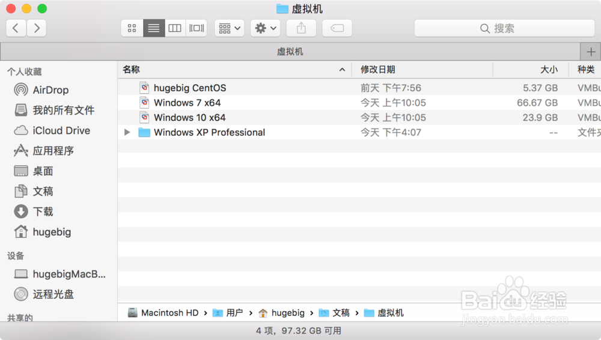The image size is (601, 340).
Task: Go to Macintosh HD in path bar
Action: tap(163, 313)
